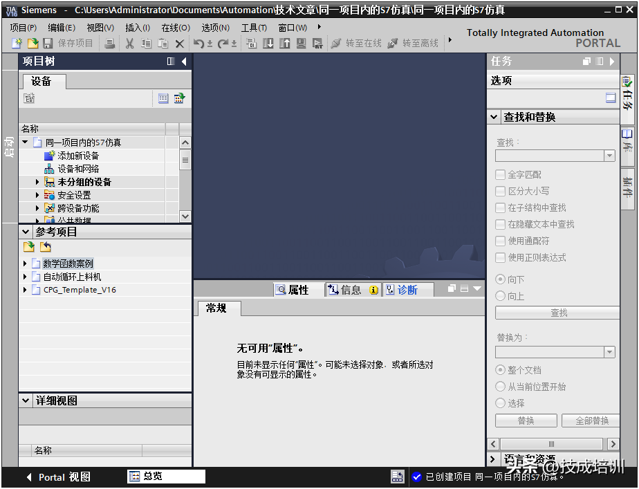This screenshot has width=639, height=489.
Task: Open the 工具(T) menu
Action: [x=254, y=28]
